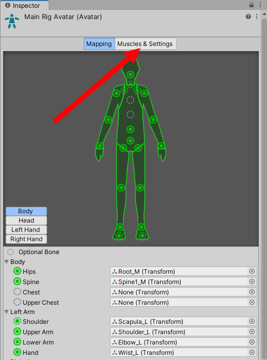Collapse the Left Arm bone section
267x360 pixels.
(x=6, y=312)
